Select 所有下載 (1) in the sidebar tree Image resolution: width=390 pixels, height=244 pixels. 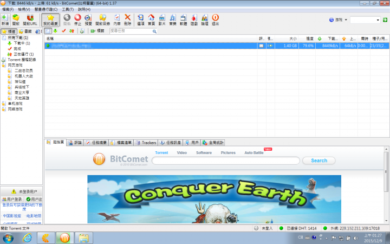tap(18, 37)
